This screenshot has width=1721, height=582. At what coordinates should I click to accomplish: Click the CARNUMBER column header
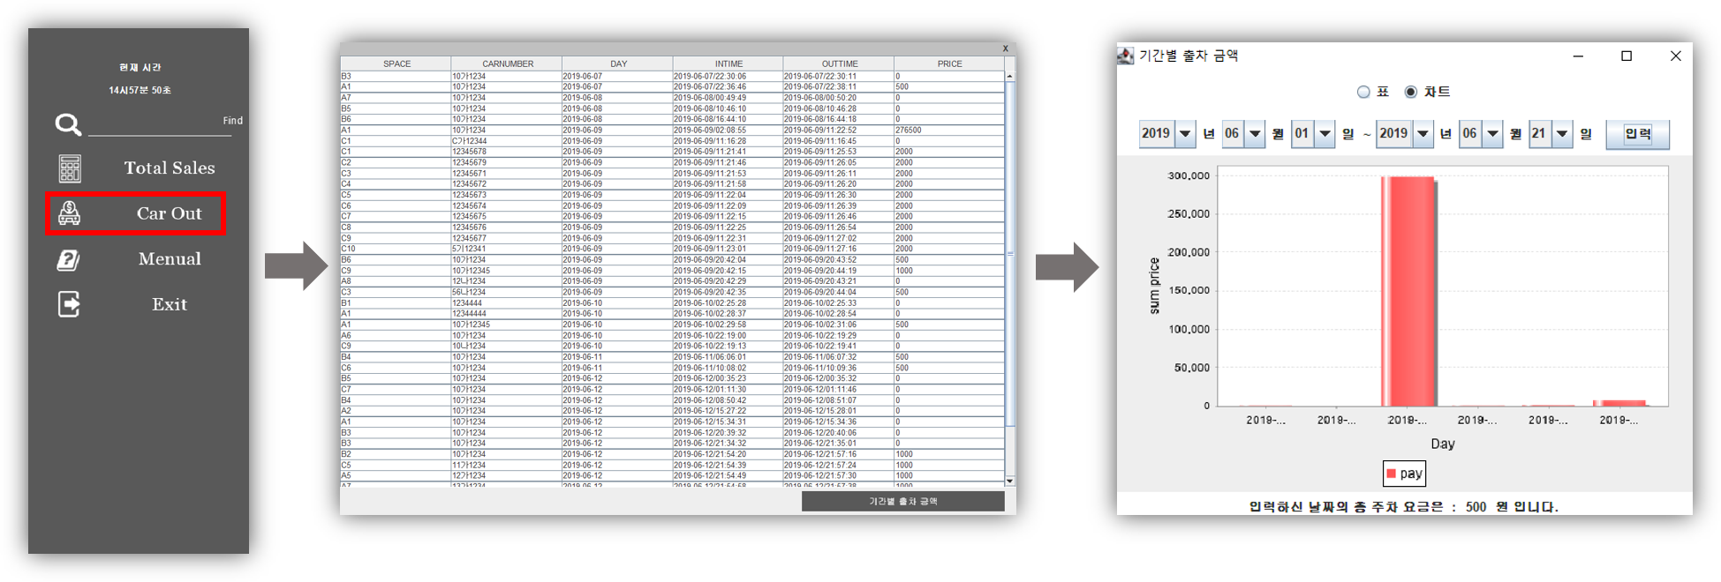[507, 63]
